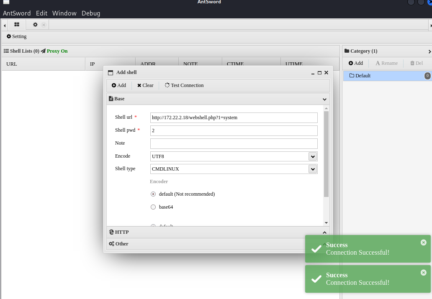Click the Shell Lists list icon
Screen dimensions: 432x299
pos(6,51)
